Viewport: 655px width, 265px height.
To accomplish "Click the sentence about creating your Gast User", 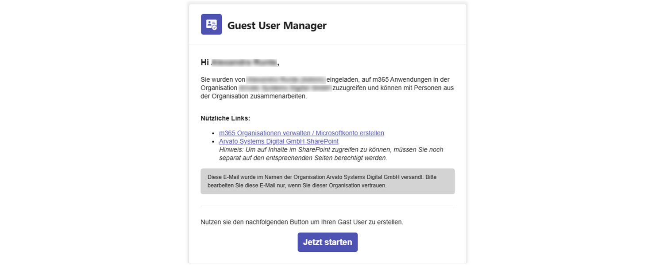I will (302, 222).
